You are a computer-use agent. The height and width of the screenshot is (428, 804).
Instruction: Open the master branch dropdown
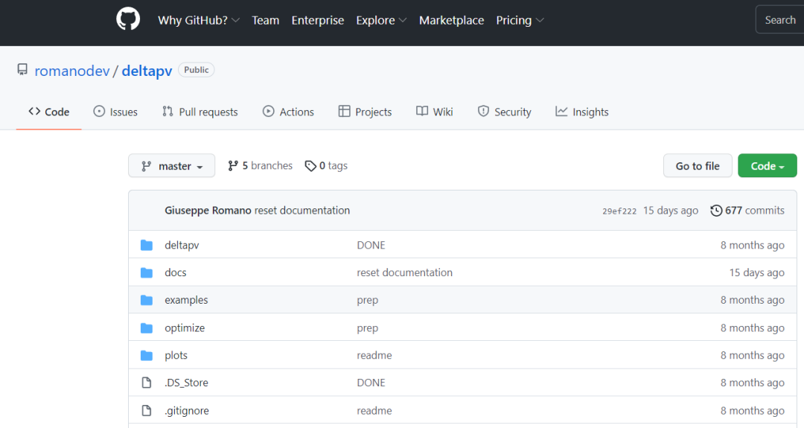pyautogui.click(x=171, y=166)
